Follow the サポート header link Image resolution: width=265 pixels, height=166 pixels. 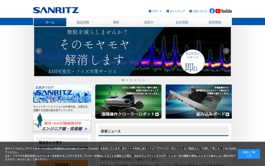pos(155,11)
